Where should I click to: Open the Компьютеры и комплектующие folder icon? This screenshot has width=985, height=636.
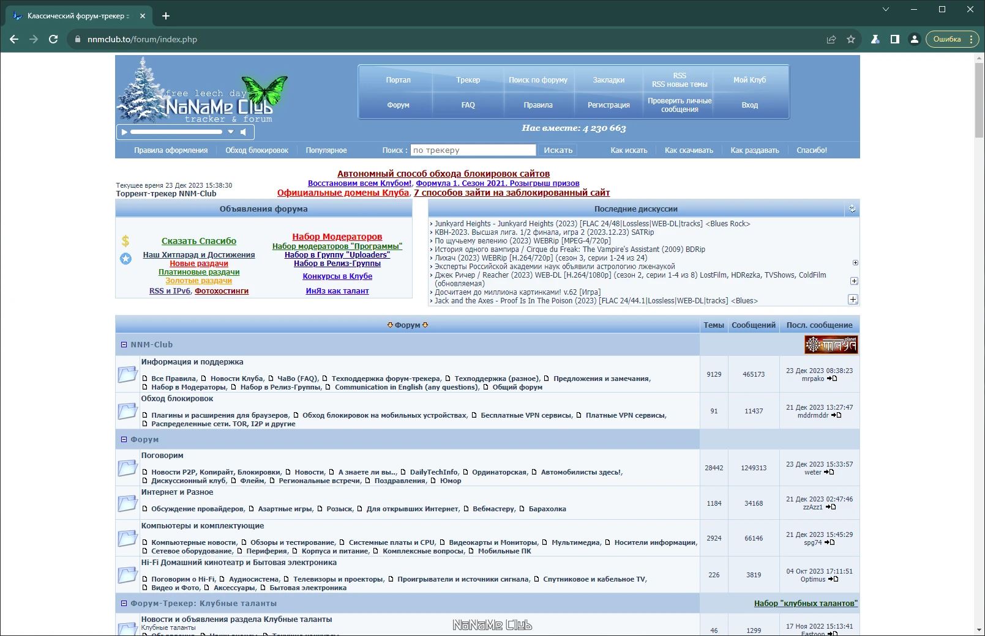pyautogui.click(x=127, y=538)
